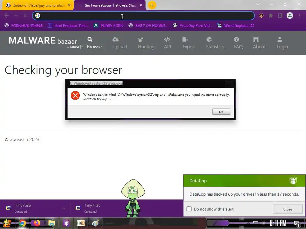Screen dimensions: 306x229
Task: Launch Firefox from the taskbar
Action: (x=37, y=223)
